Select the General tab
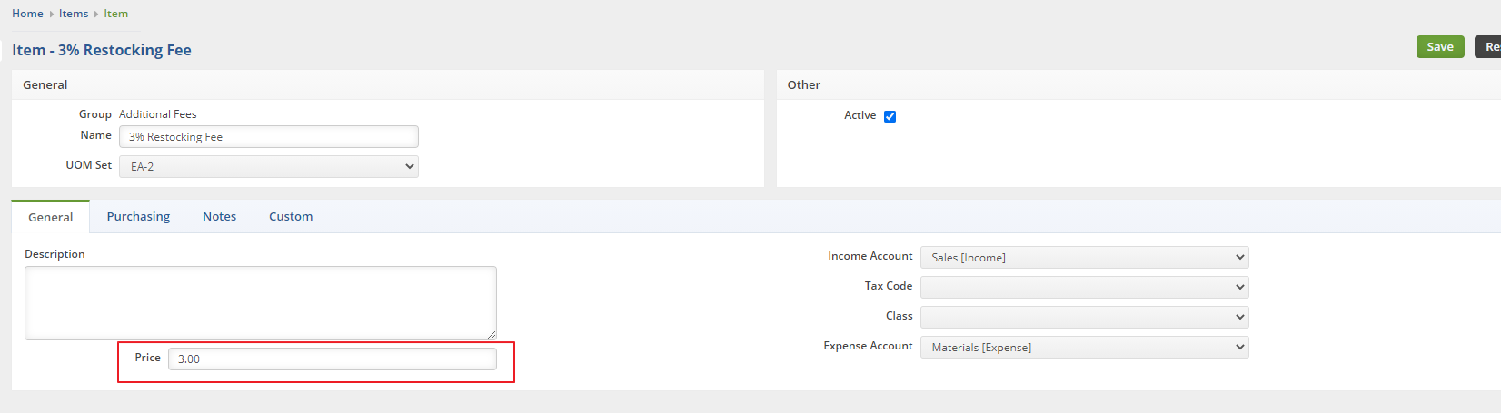 click(x=51, y=218)
